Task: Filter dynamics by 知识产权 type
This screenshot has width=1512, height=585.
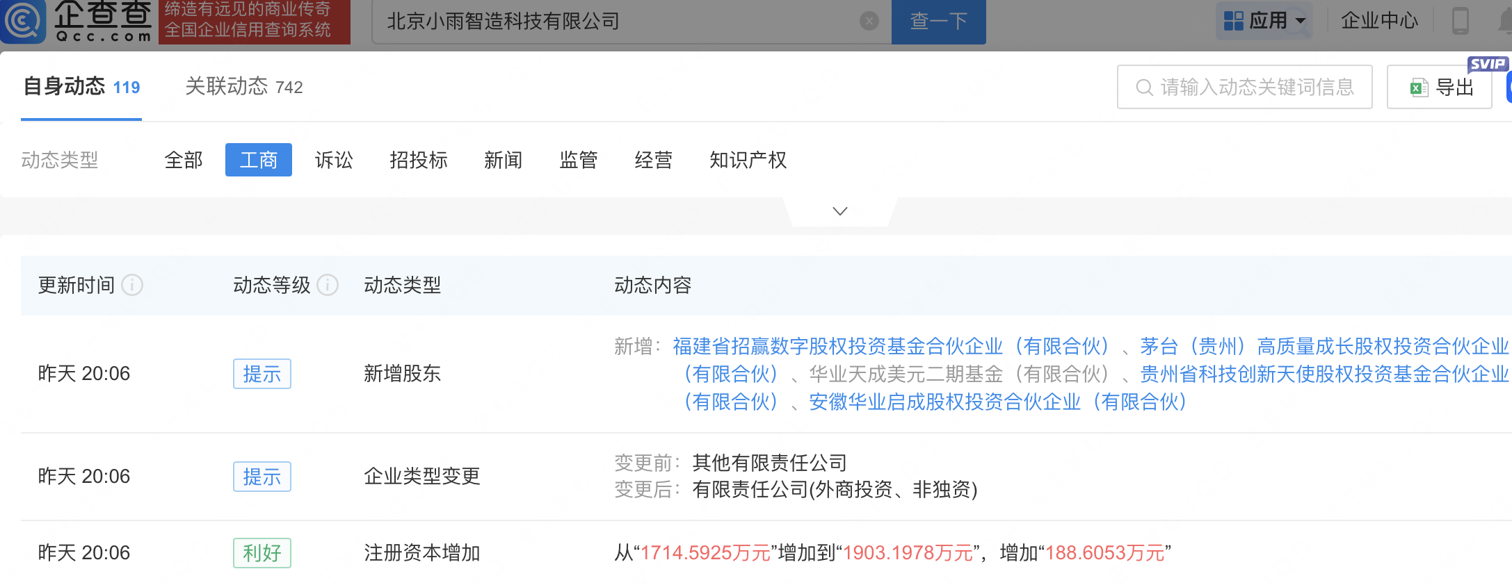Action: click(748, 160)
